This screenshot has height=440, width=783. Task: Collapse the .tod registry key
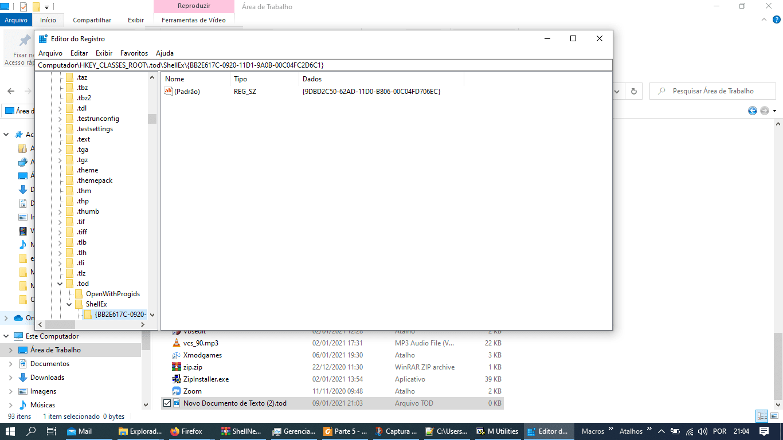pyautogui.click(x=60, y=284)
